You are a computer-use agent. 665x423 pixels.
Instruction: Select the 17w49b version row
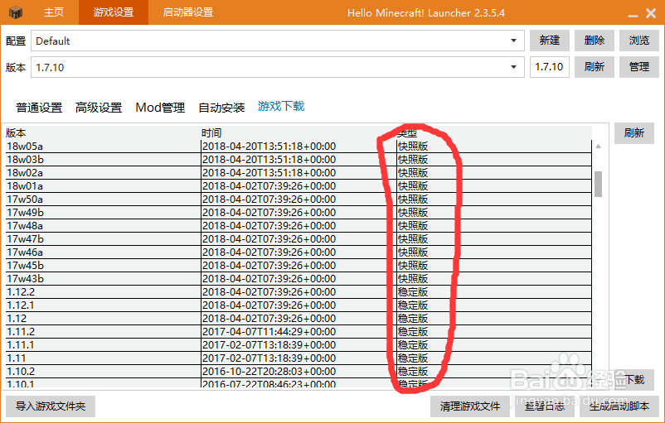click(x=299, y=213)
